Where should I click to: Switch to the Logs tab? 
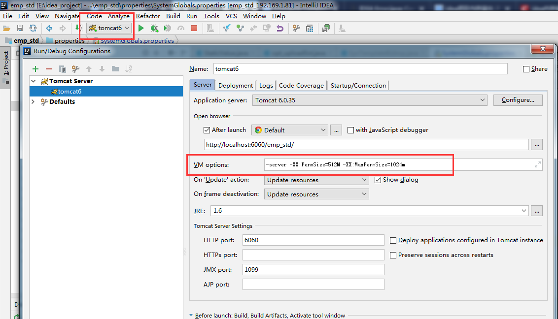tap(266, 85)
